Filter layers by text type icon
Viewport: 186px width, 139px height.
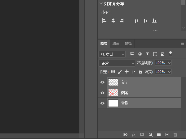point(147,54)
